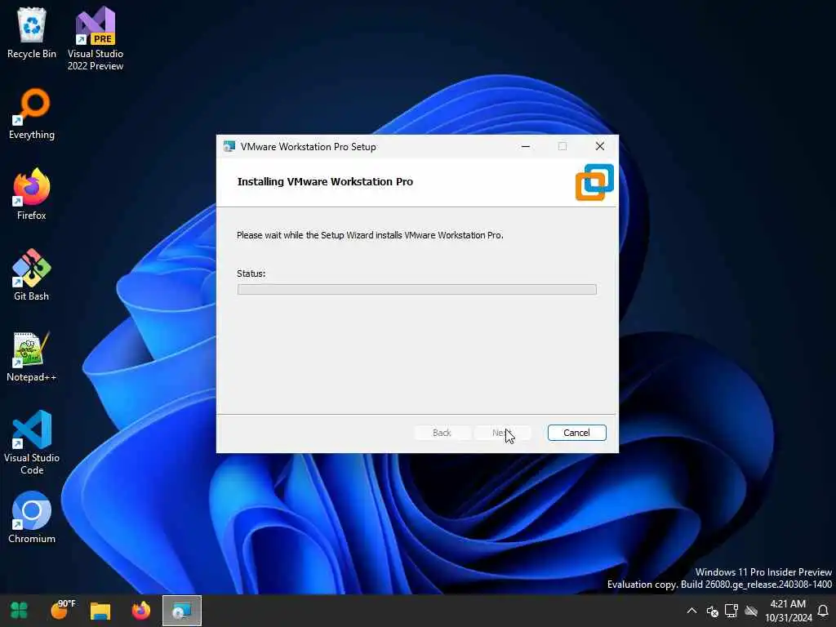Image resolution: width=836 pixels, height=627 pixels.
Task: Click the greyed-out Next button
Action: coord(502,433)
